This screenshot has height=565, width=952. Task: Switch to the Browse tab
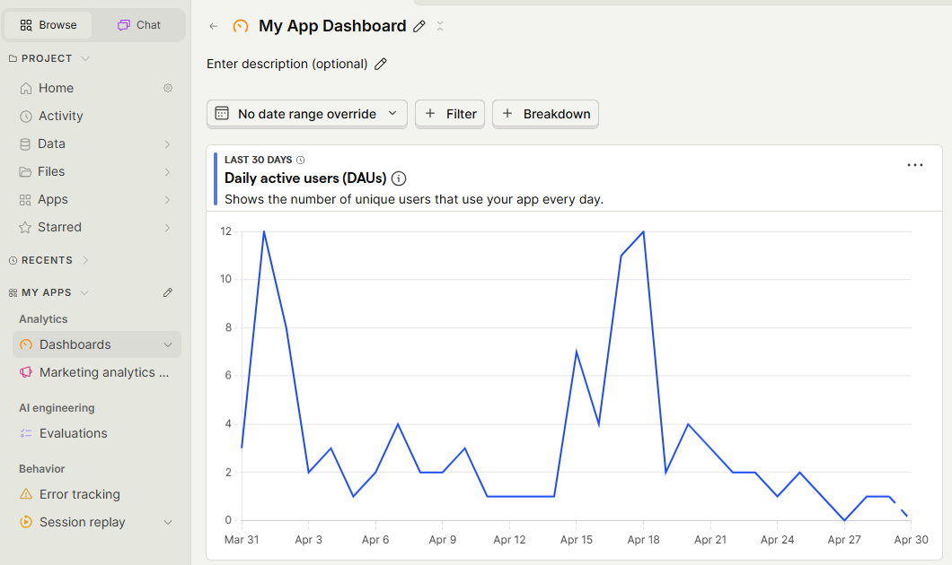click(48, 25)
